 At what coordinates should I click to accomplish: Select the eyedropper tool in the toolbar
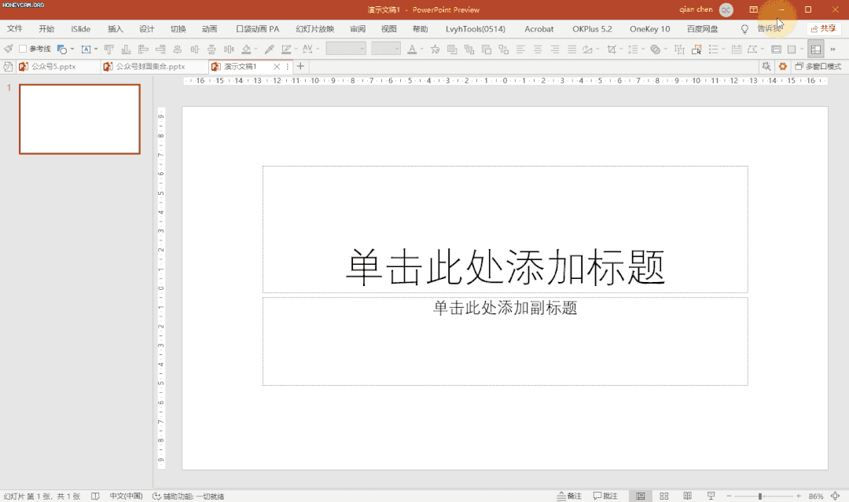[269, 49]
